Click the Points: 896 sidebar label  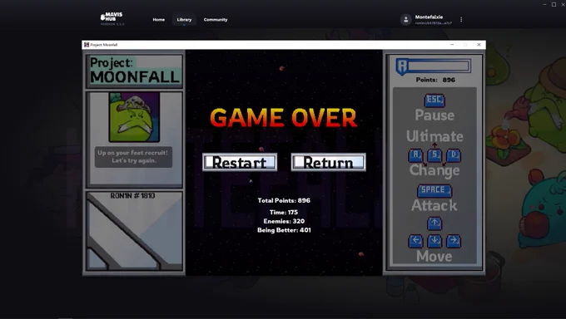point(435,80)
